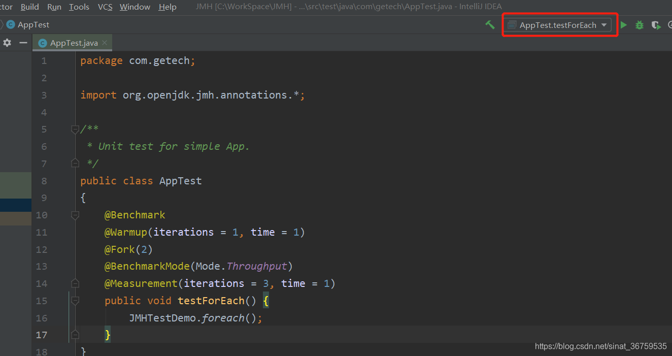Viewport: 672px width, 356px height.
Task: Click line number 1 in the gutter
Action: click(44, 61)
